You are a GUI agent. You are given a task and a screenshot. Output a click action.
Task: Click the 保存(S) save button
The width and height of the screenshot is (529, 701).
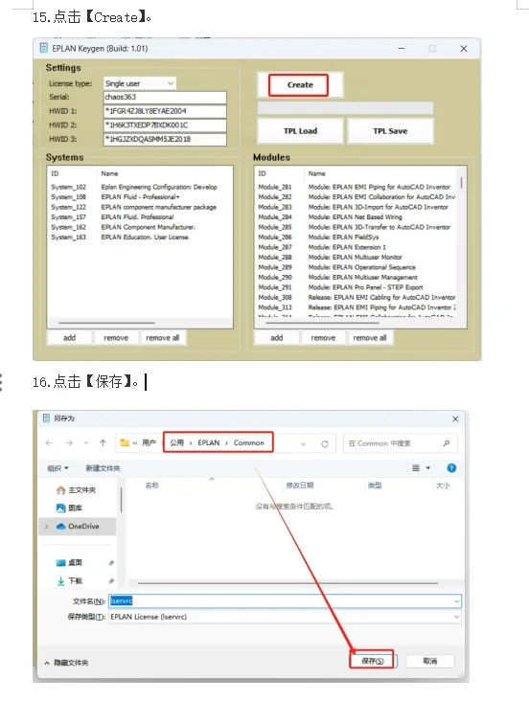point(372,661)
